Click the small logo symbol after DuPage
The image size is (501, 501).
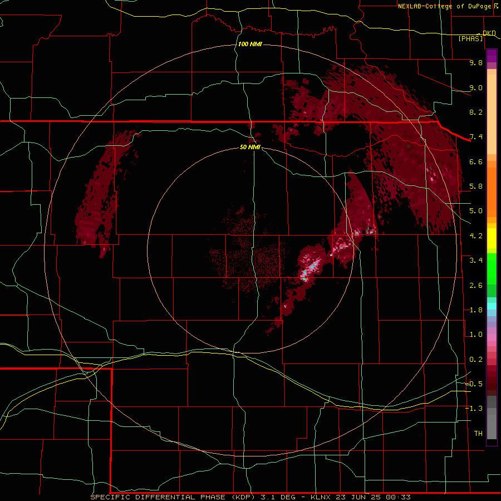495,6
